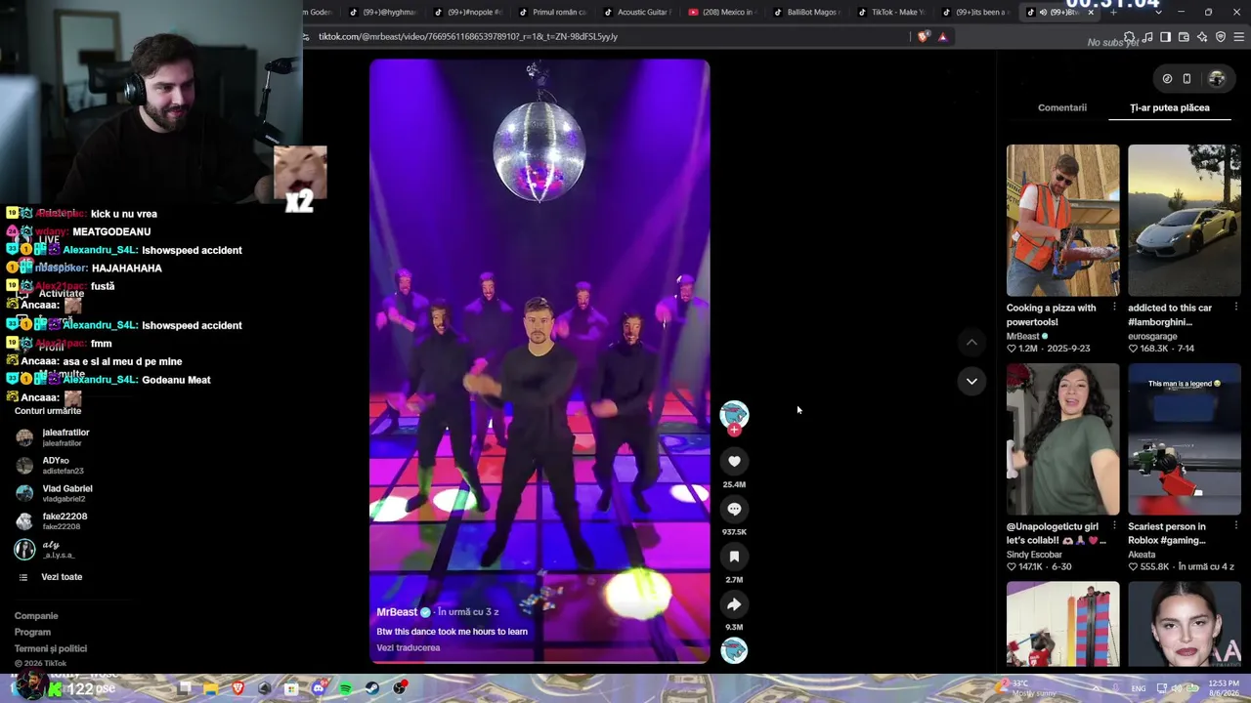Image resolution: width=1251 pixels, height=703 pixels.
Task: Open Brave browser taskbar icon
Action: coord(238,688)
